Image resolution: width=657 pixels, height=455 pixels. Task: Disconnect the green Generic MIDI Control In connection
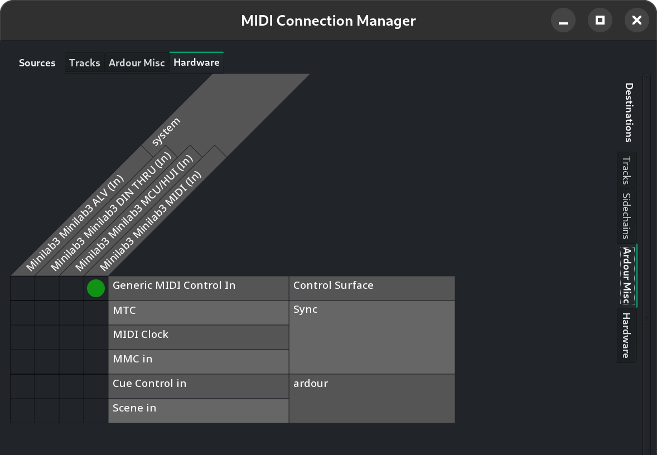pyautogui.click(x=96, y=288)
